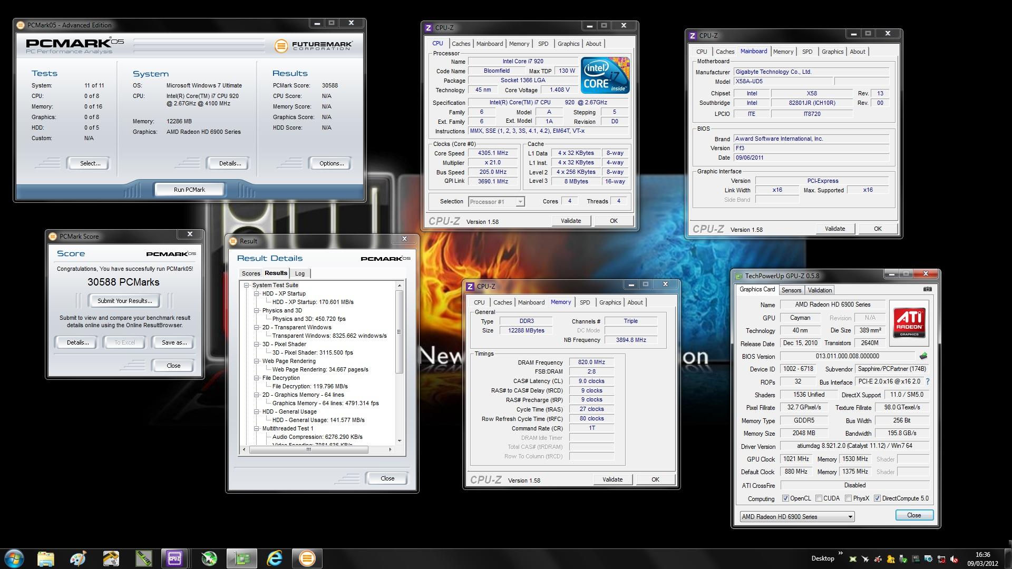
Task: Collapse the 3D - Pixel Shader node
Action: 256,344
